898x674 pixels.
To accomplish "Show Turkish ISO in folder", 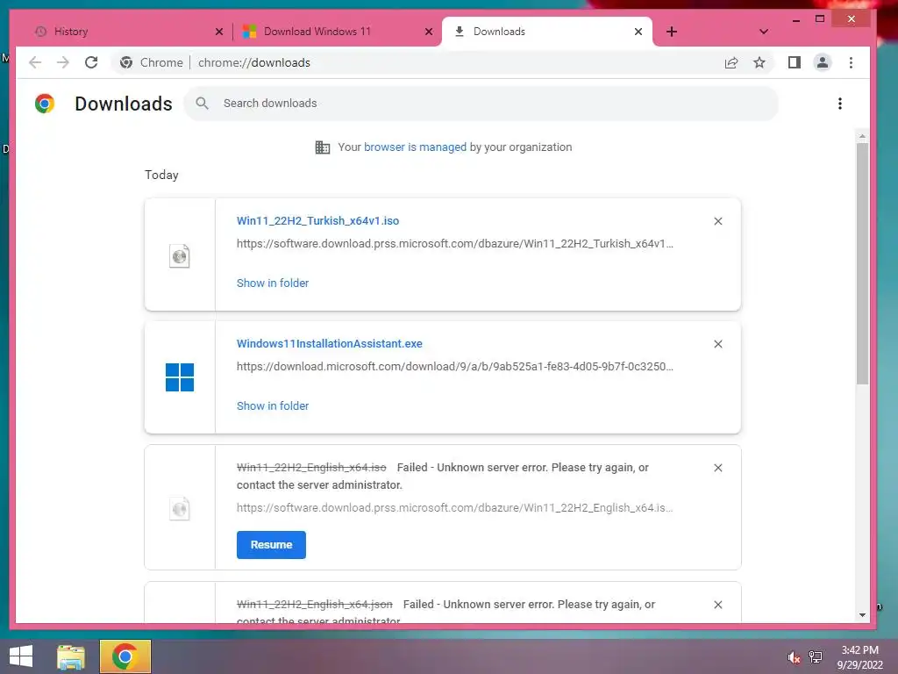I will pos(273,283).
